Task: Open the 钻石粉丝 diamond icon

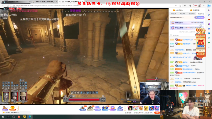Action: (112, 108)
